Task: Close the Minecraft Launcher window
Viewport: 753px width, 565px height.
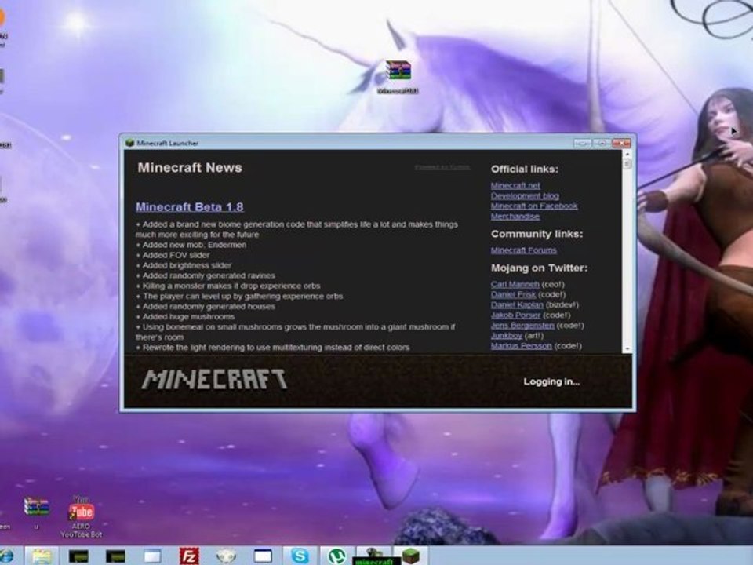Action: click(x=621, y=143)
